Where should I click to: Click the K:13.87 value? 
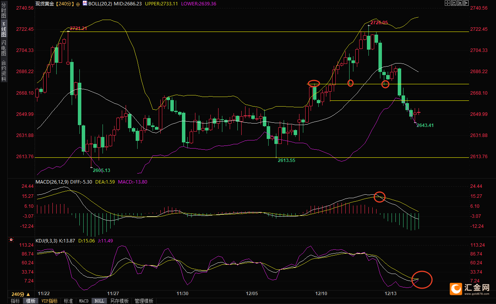[67, 241]
